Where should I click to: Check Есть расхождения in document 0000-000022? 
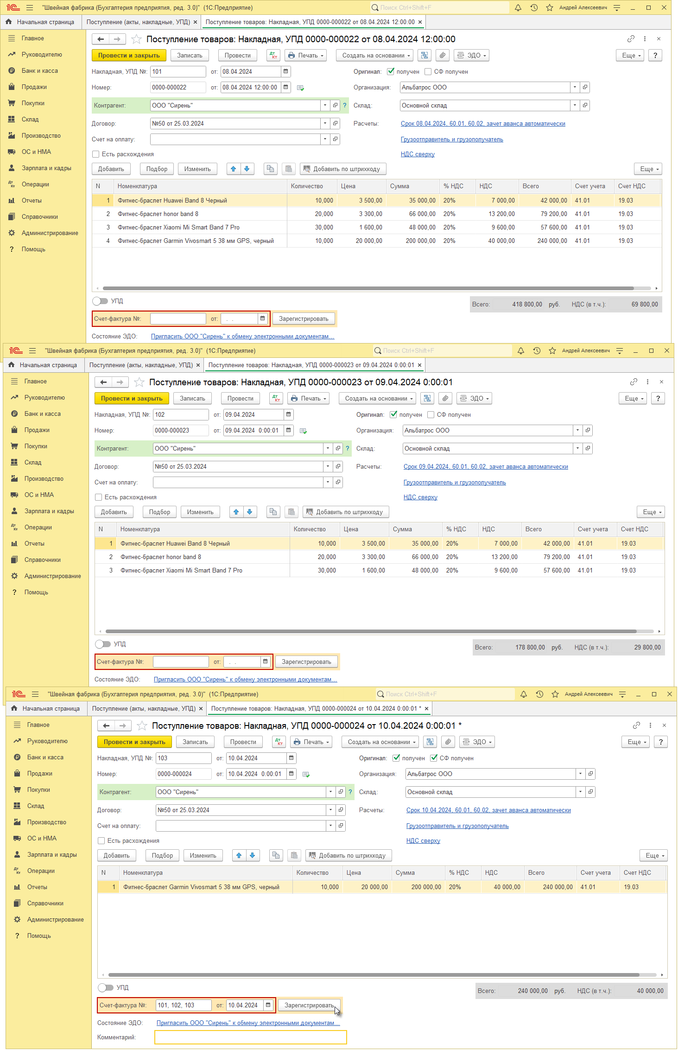click(96, 154)
